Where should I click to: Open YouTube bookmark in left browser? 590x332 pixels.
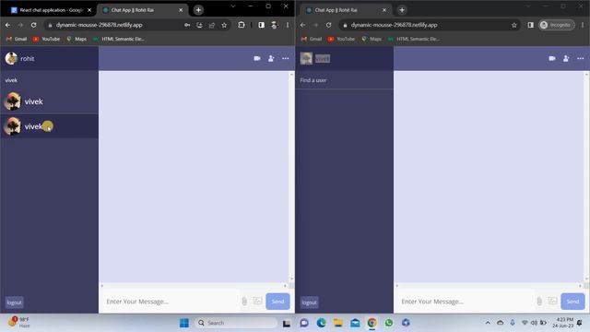pos(46,39)
